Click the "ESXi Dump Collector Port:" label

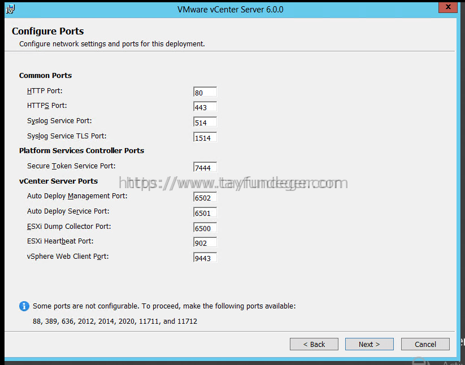click(69, 226)
